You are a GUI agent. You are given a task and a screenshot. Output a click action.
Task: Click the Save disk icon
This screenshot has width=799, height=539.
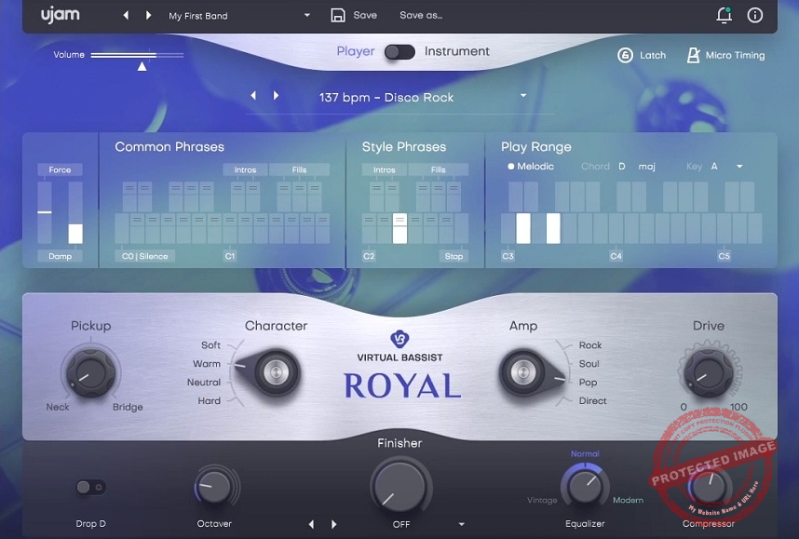click(x=338, y=15)
